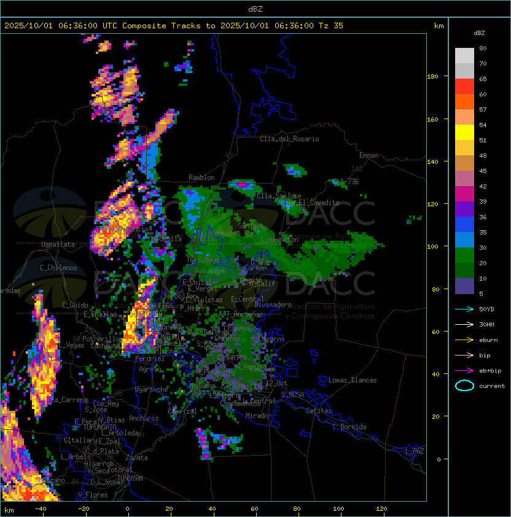This screenshot has width=511, height=517.
Task: Click the 'TUNUYAN' map label
Action: 130,478
